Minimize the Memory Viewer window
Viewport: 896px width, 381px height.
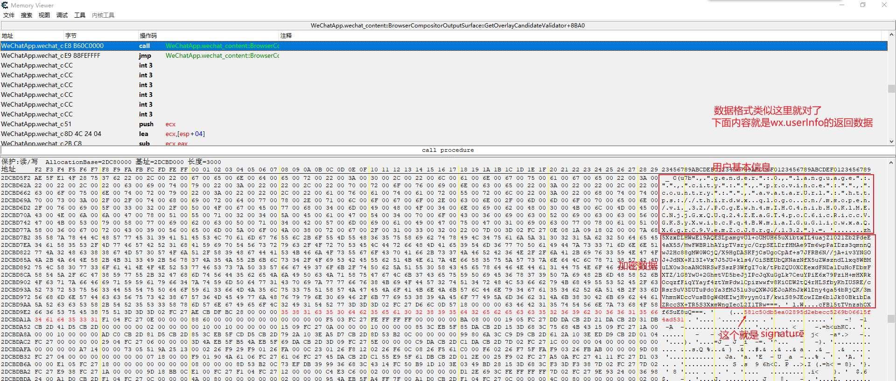(x=842, y=5)
